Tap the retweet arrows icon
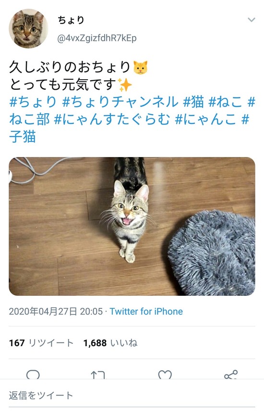Screen dimensions: 264x411 (x=98, y=375)
